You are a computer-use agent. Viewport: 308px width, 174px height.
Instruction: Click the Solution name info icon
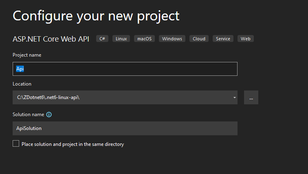pyautogui.click(x=49, y=115)
